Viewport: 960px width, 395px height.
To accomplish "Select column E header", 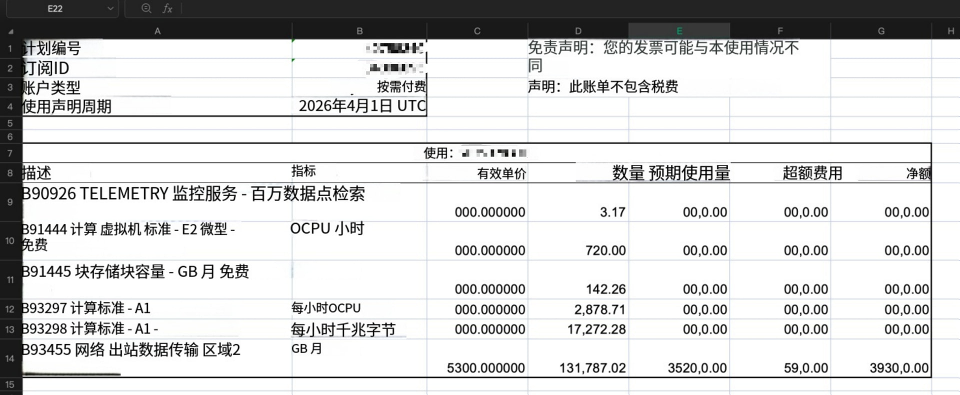I will [x=679, y=31].
